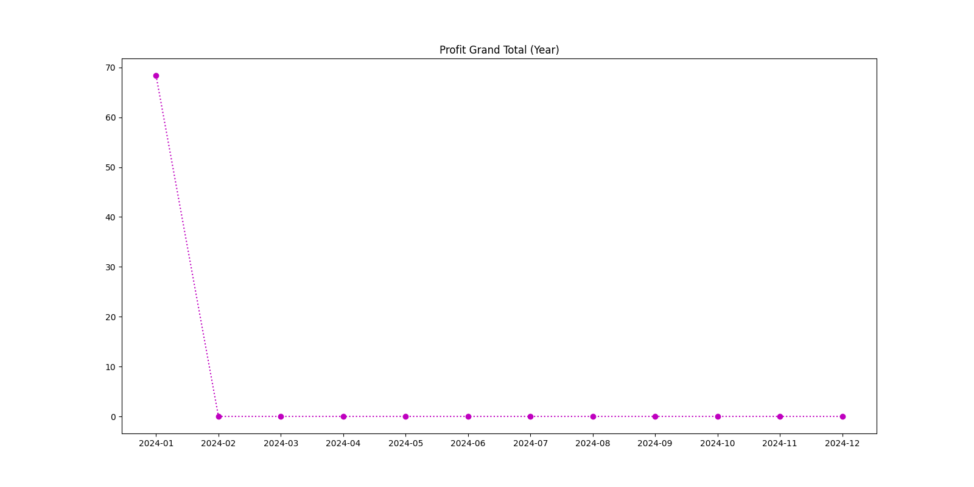
Task: Click the x-axis label '2024-03'
Action: coord(281,443)
